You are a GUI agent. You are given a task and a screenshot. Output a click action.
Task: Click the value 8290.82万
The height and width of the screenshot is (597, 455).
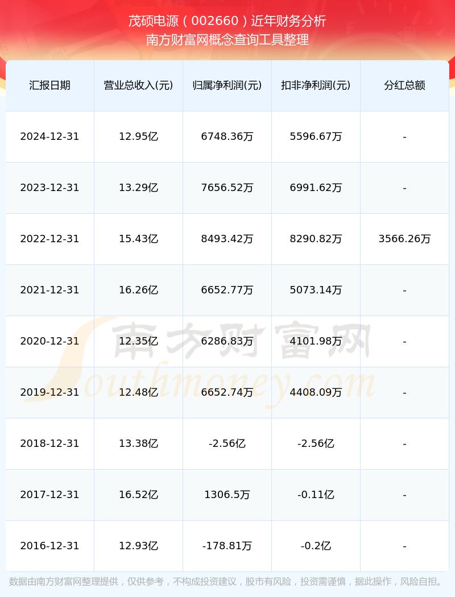316,239
